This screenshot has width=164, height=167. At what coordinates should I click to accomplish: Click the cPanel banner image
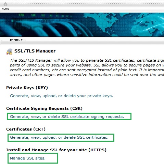tap(82, 25)
